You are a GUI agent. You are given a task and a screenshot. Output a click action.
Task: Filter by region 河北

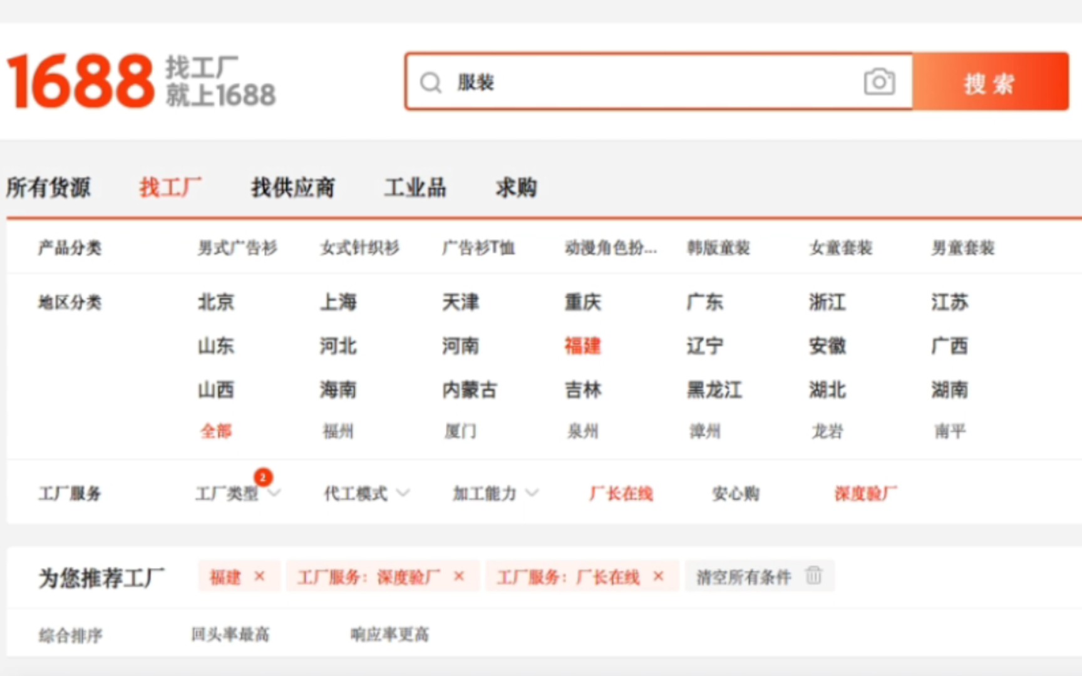338,346
